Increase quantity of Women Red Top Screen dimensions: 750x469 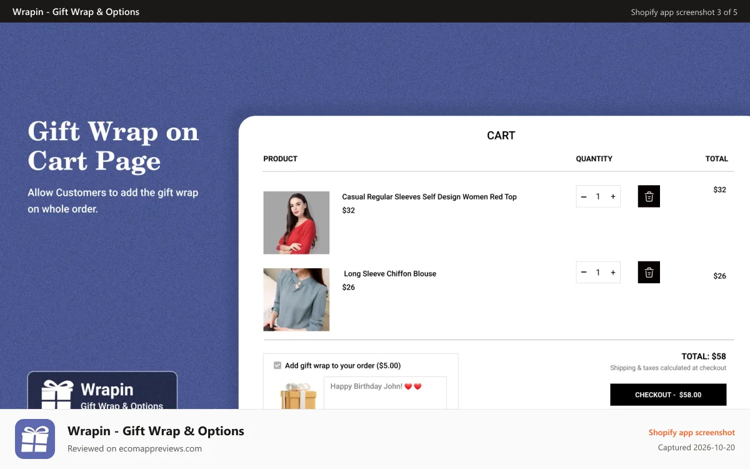pyautogui.click(x=612, y=196)
